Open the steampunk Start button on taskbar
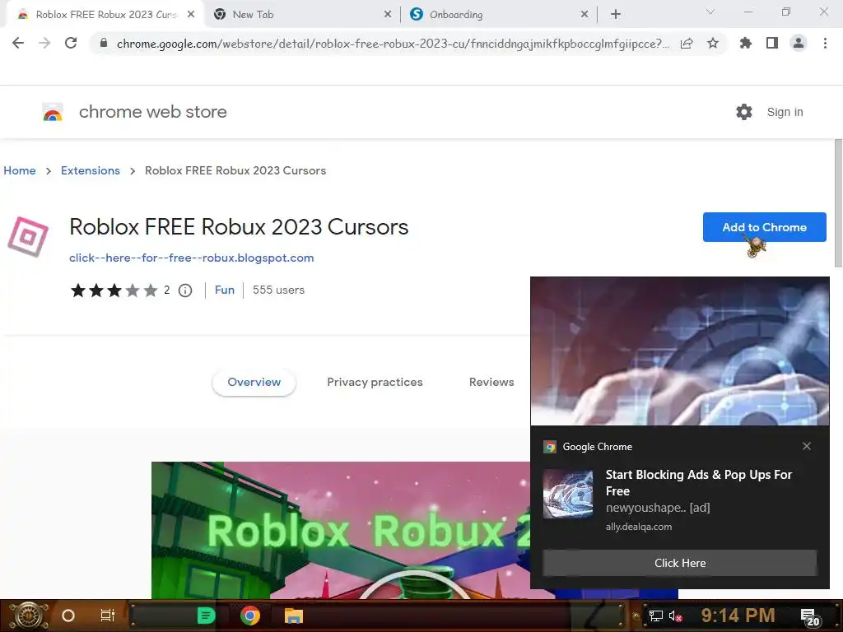The width and height of the screenshot is (843, 632). pyautogui.click(x=29, y=616)
